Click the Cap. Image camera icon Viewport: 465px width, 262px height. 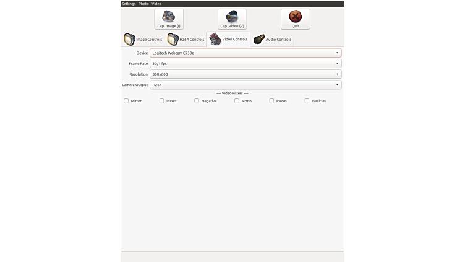tap(168, 16)
